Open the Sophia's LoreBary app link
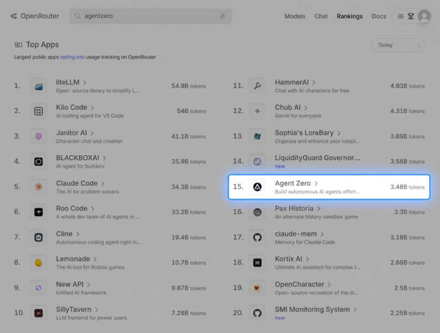The image size is (440, 333). pos(304,133)
